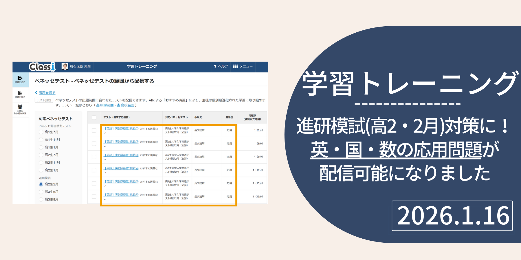521x260 pixels.
Task: Select the 高2生2月 radio button
Action: click(41, 184)
